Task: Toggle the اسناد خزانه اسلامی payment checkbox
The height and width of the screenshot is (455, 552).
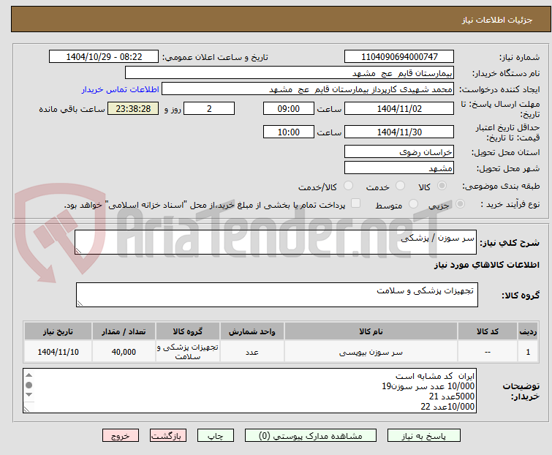Action: tap(356, 203)
